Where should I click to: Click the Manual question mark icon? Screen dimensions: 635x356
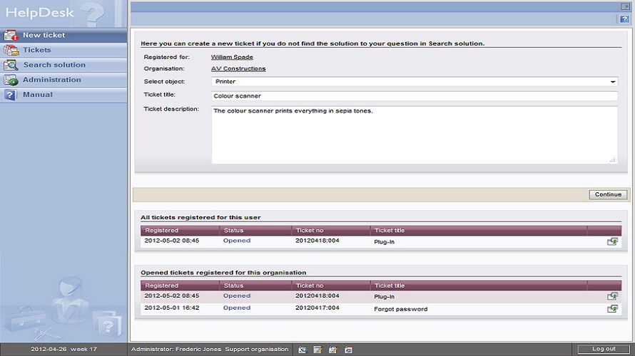pos(10,95)
